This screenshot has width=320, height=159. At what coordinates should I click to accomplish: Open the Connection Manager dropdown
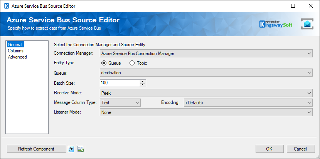point(206,54)
